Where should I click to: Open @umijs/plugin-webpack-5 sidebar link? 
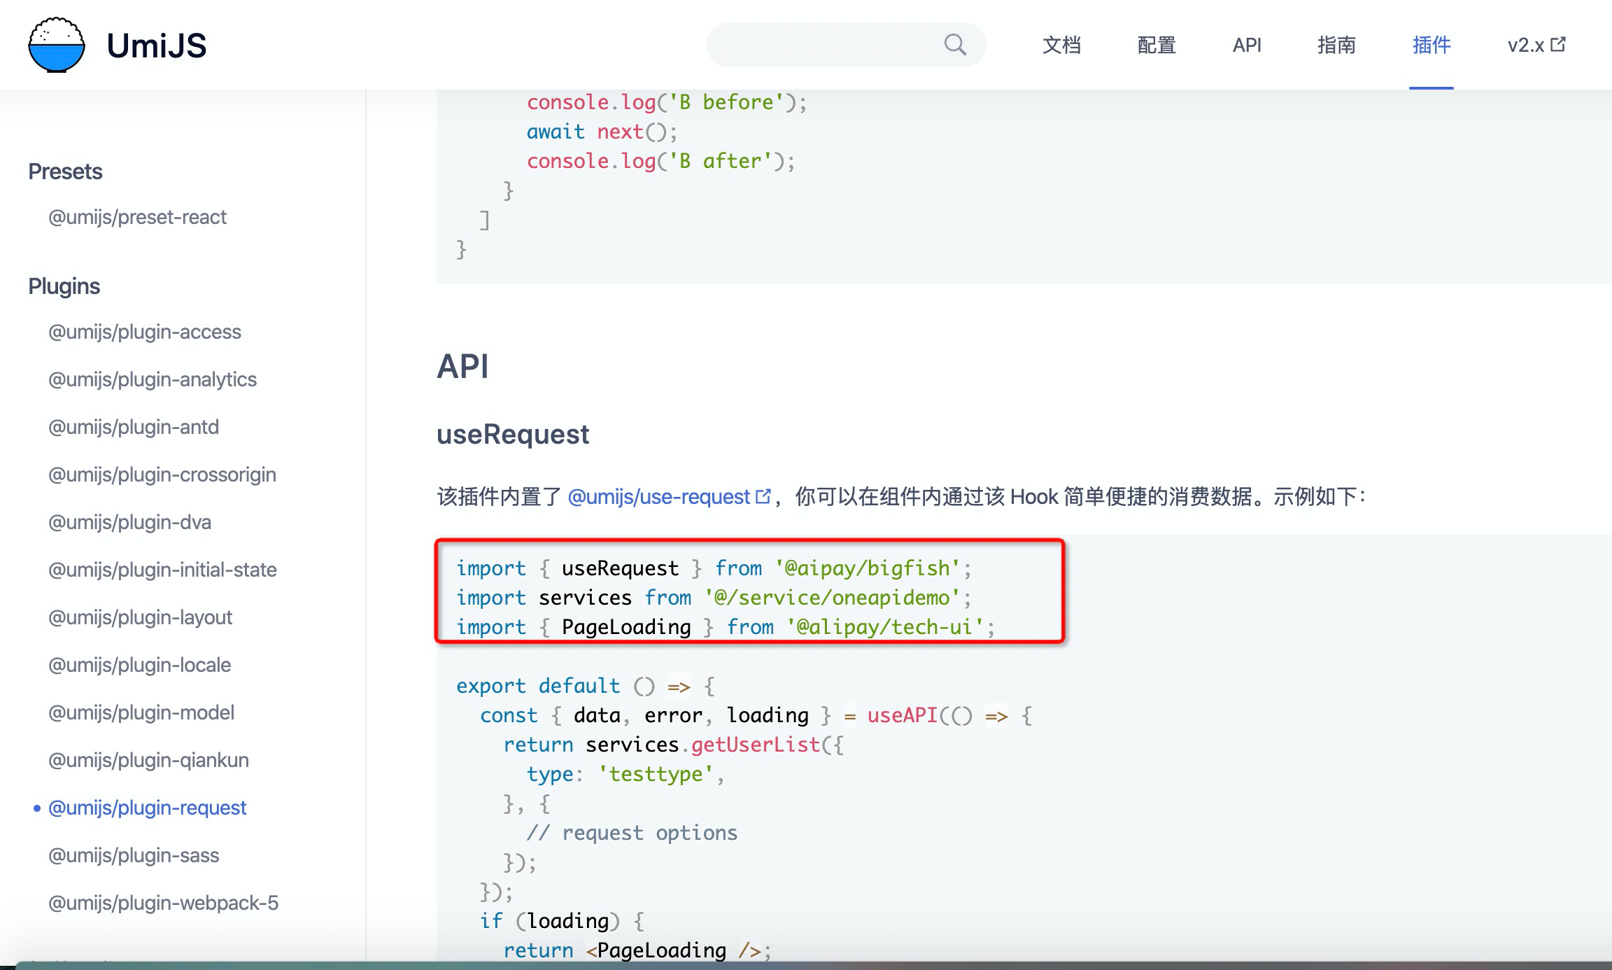(x=163, y=903)
